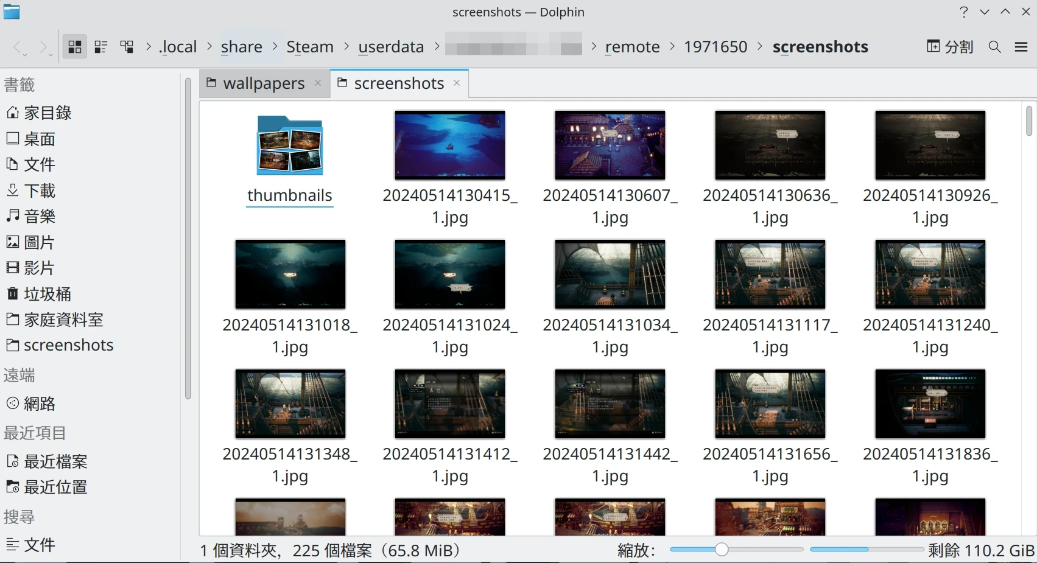Image resolution: width=1037 pixels, height=563 pixels.
Task: Click file name 20240514131442_1.jpg
Action: [x=610, y=465]
